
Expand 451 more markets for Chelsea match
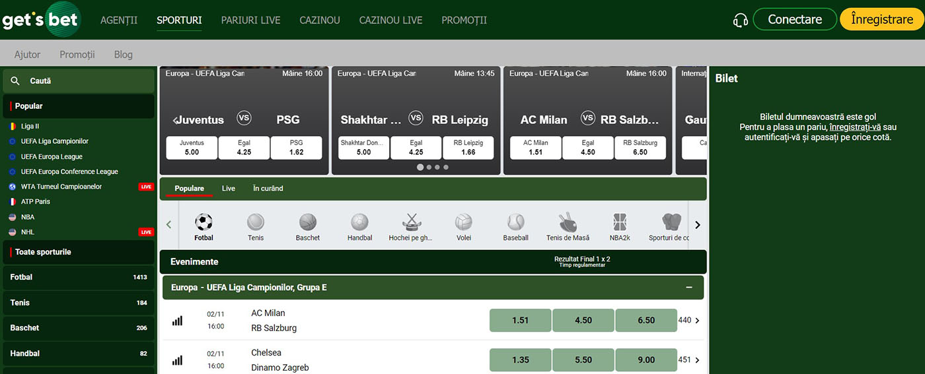(689, 360)
